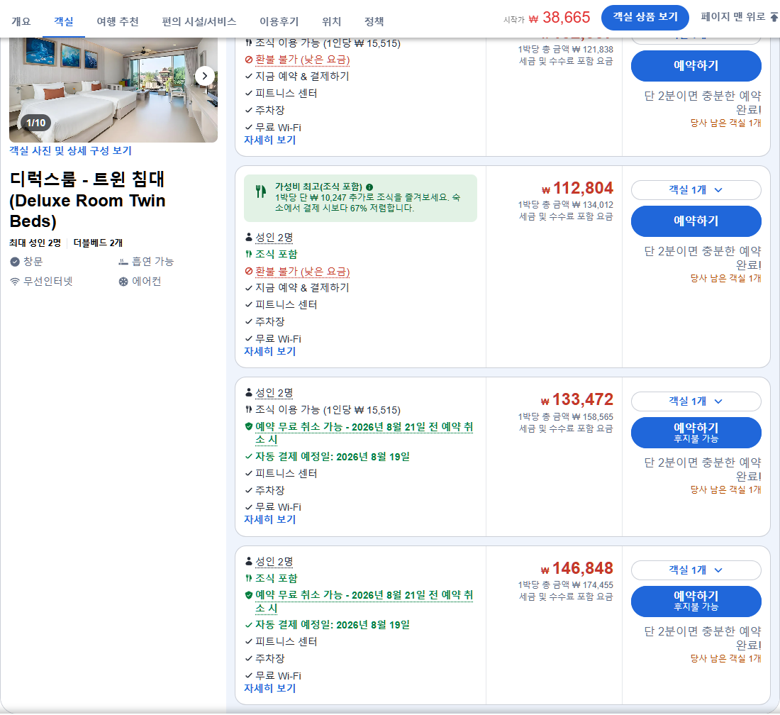Viewport: 780px width, 715px height.
Task: Click the breakfast fork icon in the ₩133,472 offer
Action: pos(249,409)
